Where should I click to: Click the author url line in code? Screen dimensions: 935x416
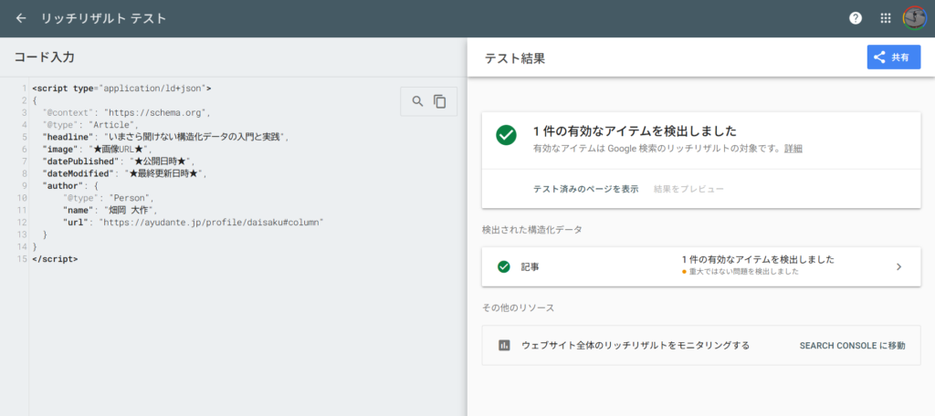(194, 223)
